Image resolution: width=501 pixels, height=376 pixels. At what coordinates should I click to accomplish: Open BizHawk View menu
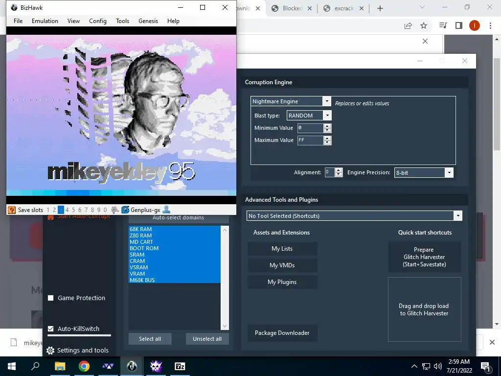point(73,21)
